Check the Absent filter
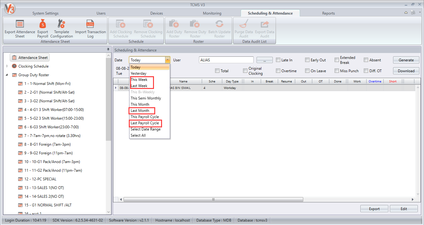 366,60
